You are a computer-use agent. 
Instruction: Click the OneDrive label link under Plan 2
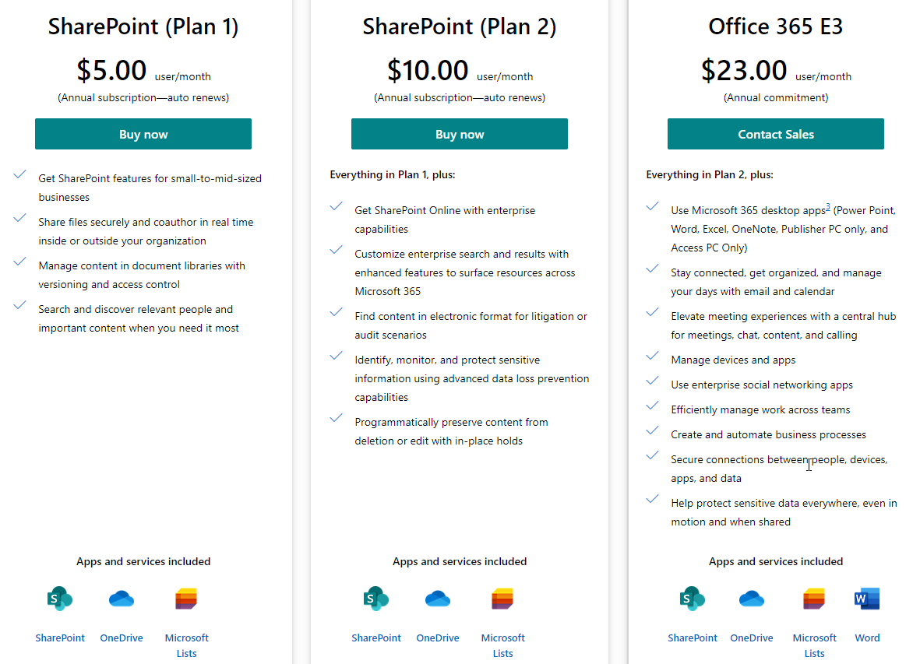point(438,638)
